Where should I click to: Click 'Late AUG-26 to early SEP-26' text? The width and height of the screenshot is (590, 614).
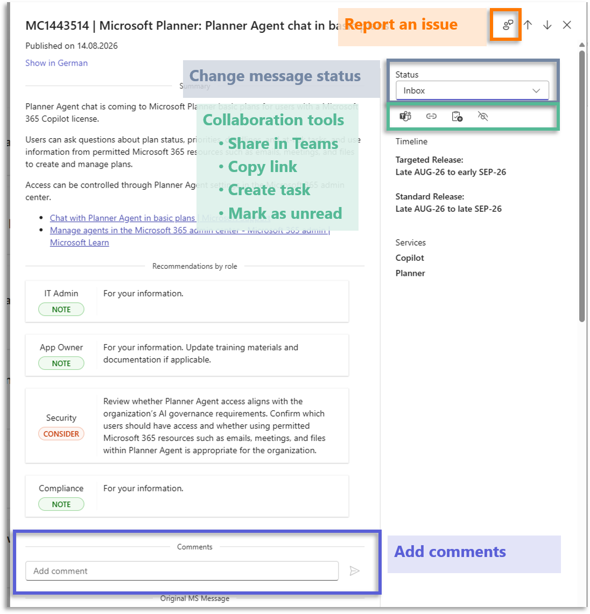pyautogui.click(x=451, y=172)
